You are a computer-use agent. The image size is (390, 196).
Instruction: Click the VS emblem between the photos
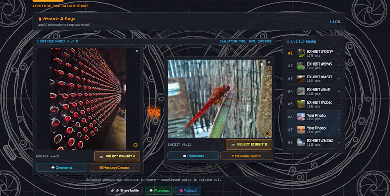(154, 112)
